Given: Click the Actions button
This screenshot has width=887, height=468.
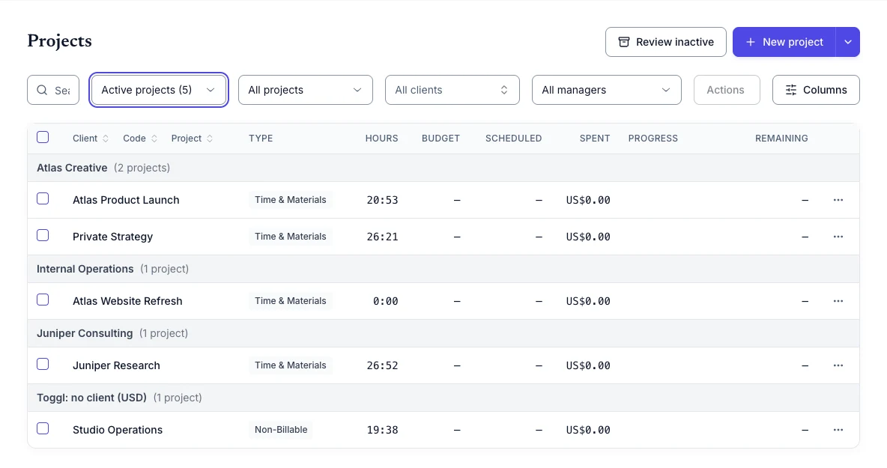Looking at the screenshot, I should (x=727, y=90).
